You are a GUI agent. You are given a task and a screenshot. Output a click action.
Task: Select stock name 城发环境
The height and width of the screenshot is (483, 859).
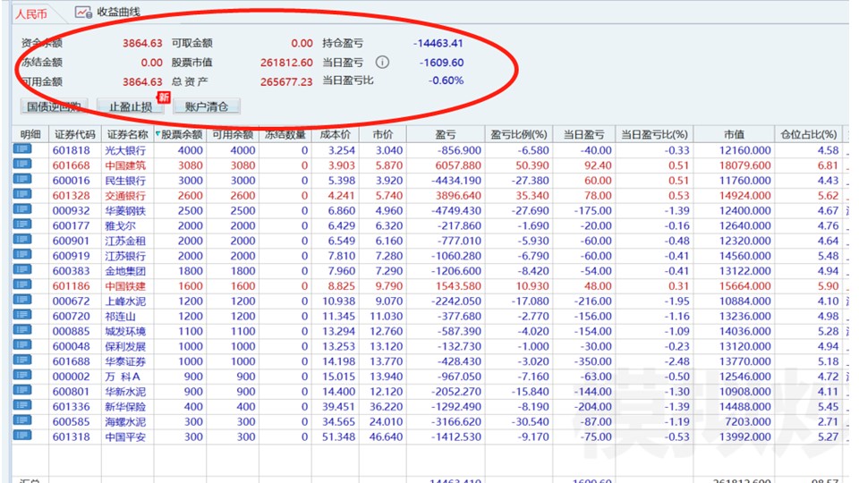(x=125, y=331)
